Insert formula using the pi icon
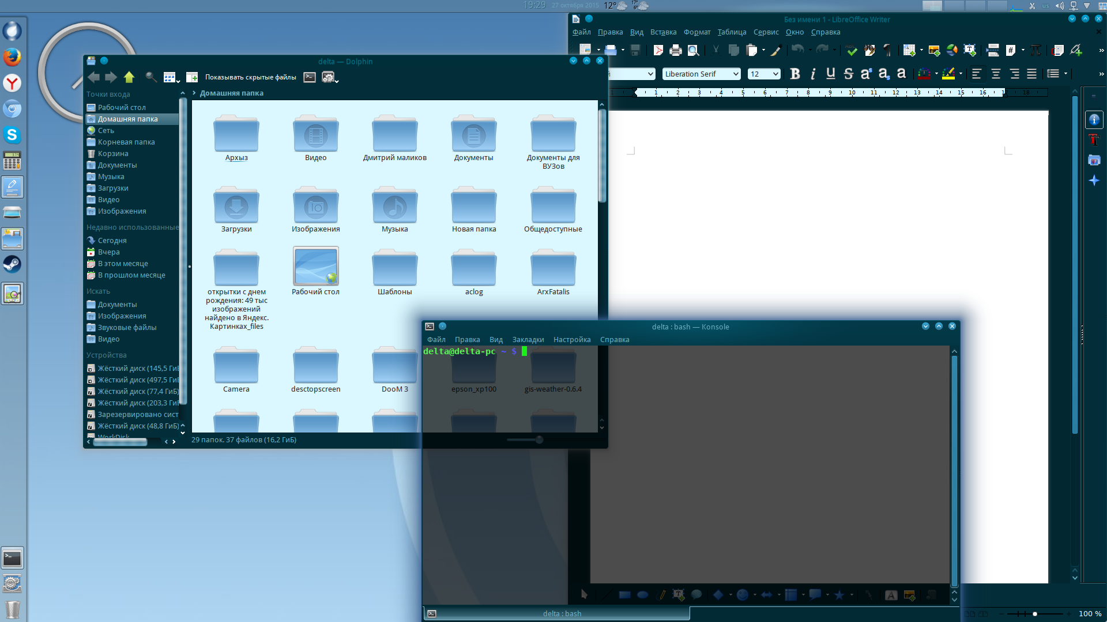 pyautogui.click(x=1036, y=51)
